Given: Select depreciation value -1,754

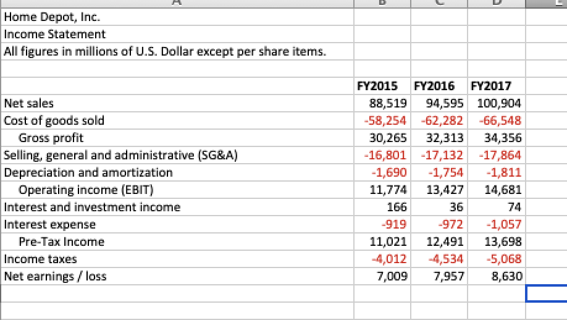Looking at the screenshot, I should point(439,172).
